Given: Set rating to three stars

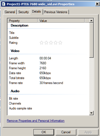Looking at the screenshot, I should click(51, 43).
